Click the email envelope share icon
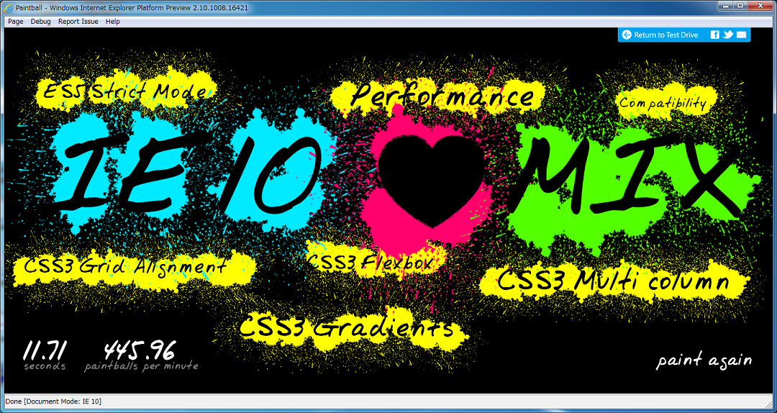Screen dimensions: 777x413 tap(741, 35)
